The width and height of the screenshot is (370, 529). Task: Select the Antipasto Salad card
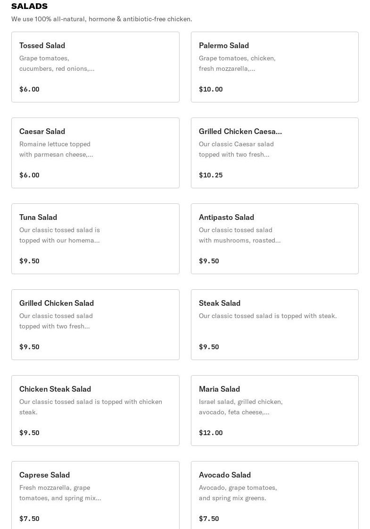click(274, 239)
